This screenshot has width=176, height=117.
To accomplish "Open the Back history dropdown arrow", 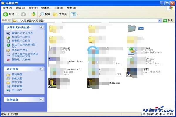I will tap(17, 14).
